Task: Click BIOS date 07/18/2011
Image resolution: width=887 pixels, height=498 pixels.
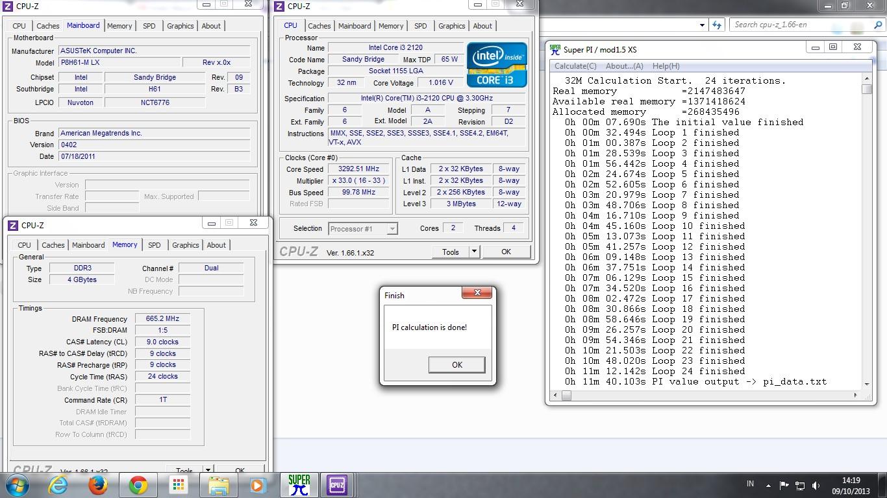Action: [154, 156]
